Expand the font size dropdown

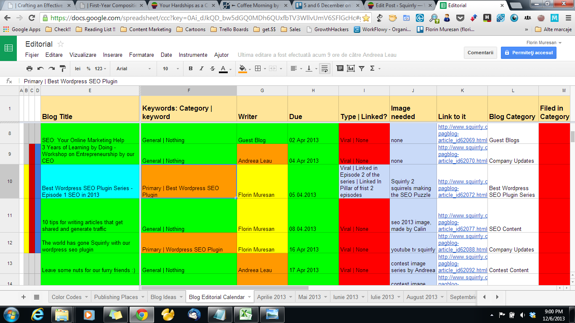(171, 69)
